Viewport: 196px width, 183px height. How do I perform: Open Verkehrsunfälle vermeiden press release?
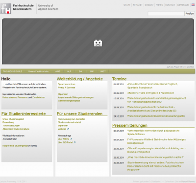pyautogui.click(x=153, y=132)
